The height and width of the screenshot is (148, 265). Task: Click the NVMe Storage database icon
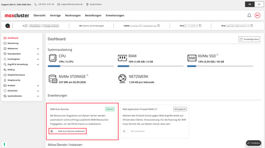point(53,79)
